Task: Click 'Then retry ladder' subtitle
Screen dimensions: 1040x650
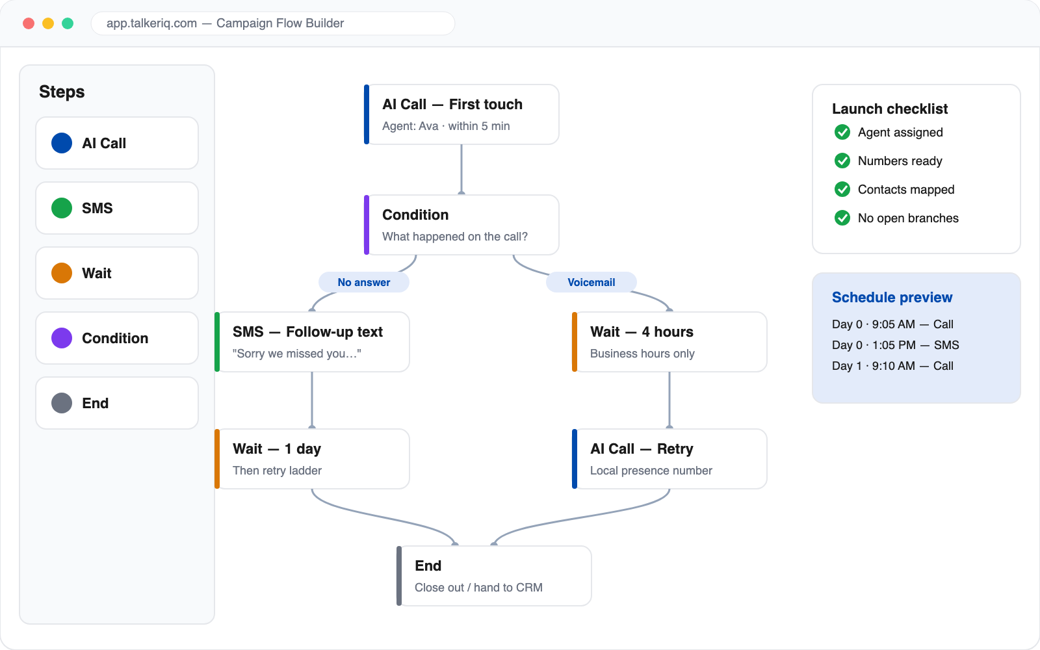Action: pyautogui.click(x=277, y=471)
